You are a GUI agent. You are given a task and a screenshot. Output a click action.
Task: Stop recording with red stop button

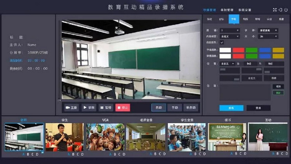pos(123,108)
